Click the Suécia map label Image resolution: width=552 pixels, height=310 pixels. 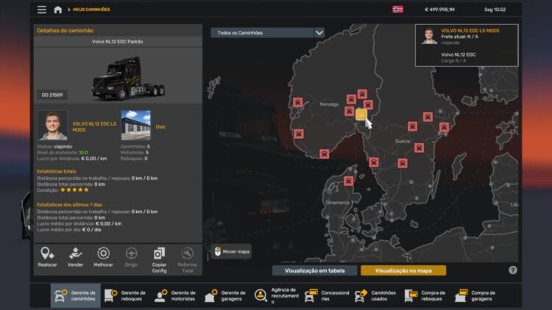(x=403, y=141)
